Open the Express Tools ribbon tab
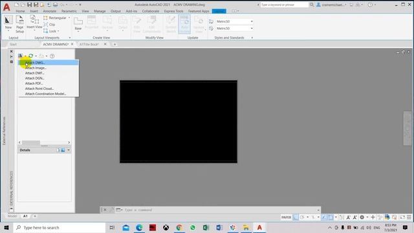This screenshot has height=233, width=414. point(173,11)
